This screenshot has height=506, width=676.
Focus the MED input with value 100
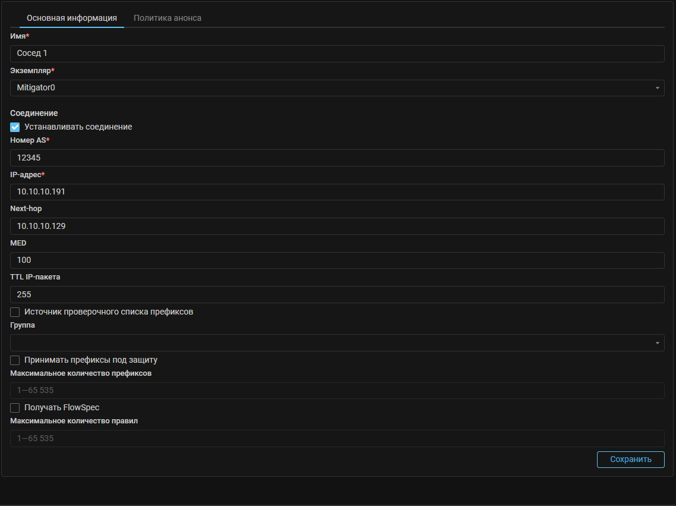[337, 260]
